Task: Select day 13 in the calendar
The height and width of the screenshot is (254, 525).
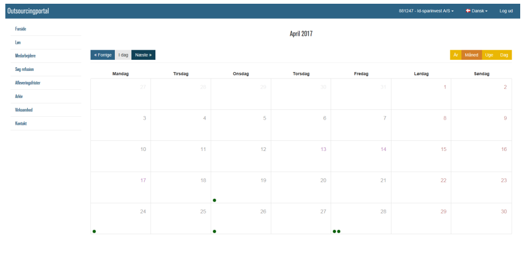Action: click(324, 149)
